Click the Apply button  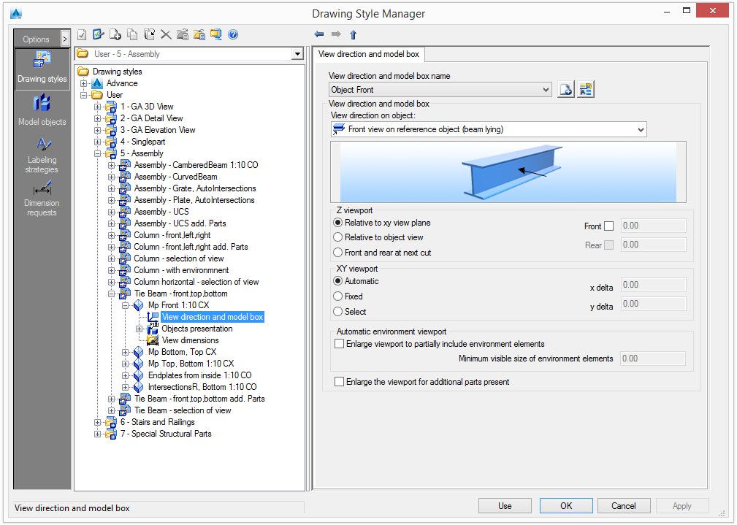682,506
